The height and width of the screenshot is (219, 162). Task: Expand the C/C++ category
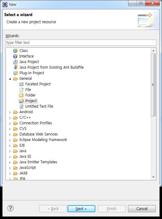coord(10,118)
